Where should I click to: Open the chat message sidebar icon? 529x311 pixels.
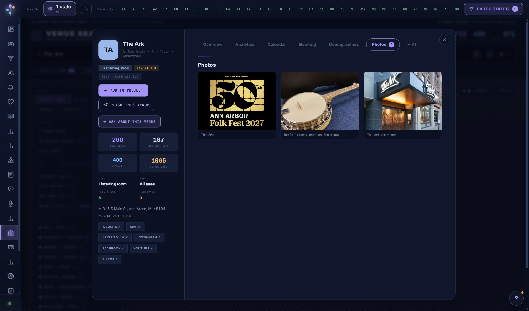pos(11,189)
